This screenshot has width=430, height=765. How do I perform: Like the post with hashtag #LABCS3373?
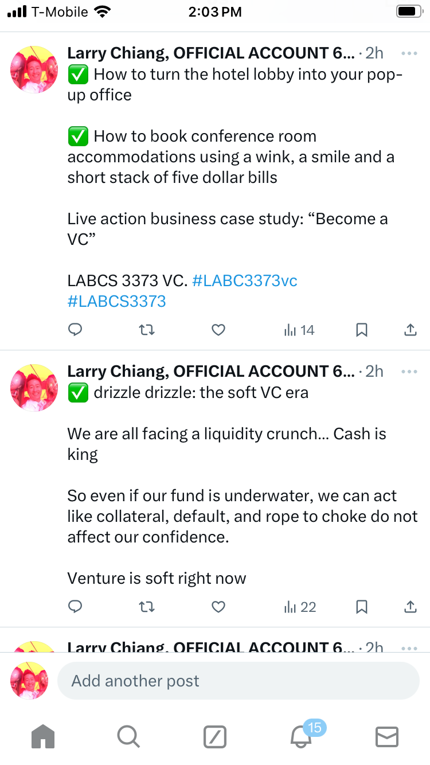pyautogui.click(x=218, y=330)
